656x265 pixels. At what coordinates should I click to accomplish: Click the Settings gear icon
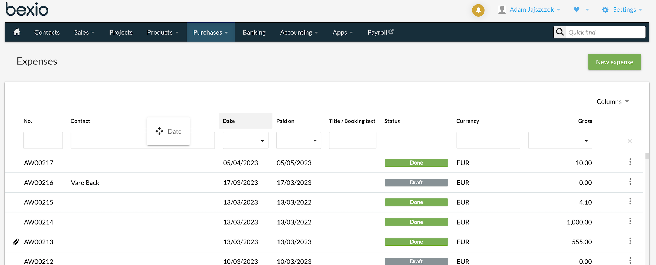point(605,10)
